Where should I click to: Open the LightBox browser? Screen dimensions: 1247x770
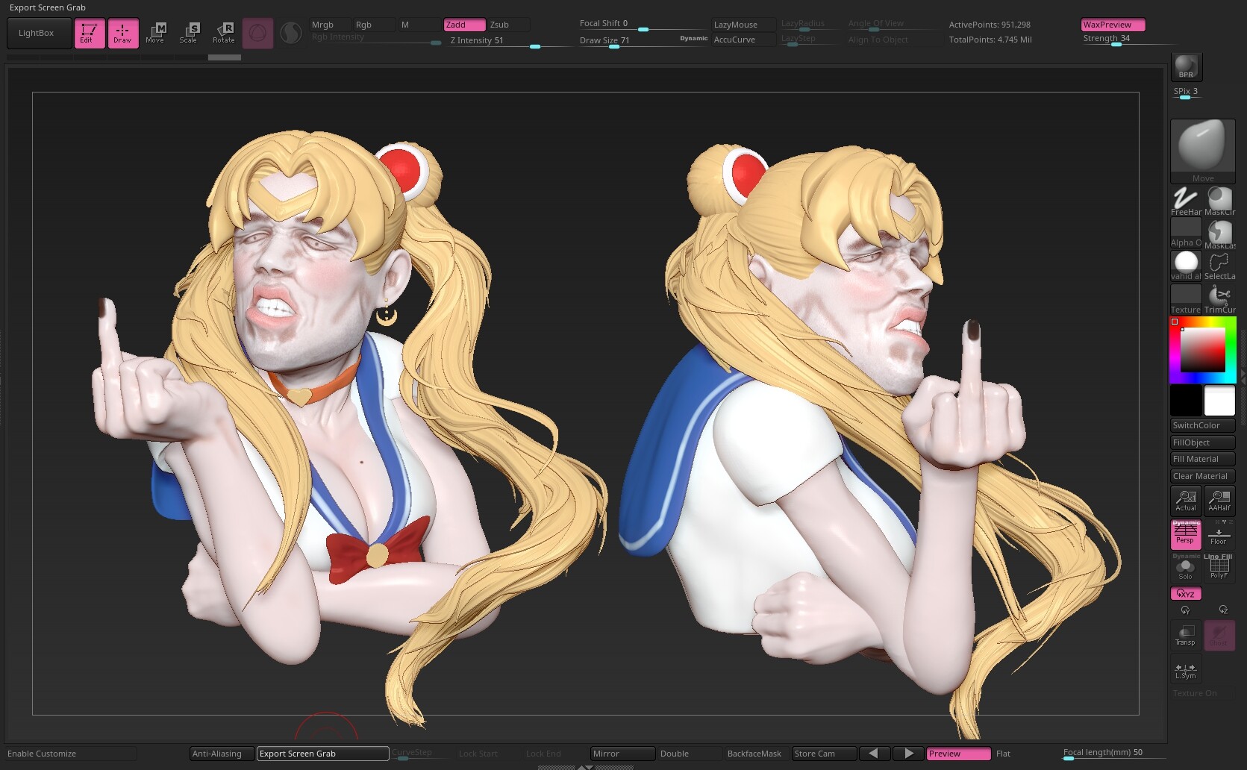point(40,33)
